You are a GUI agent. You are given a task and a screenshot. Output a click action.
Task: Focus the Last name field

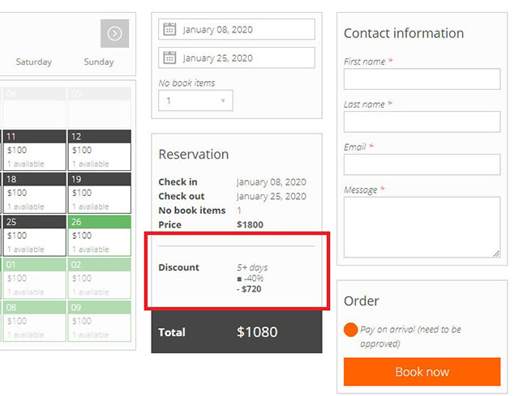pyautogui.click(x=422, y=121)
